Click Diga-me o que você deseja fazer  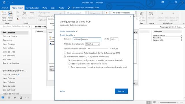point(85,8)
